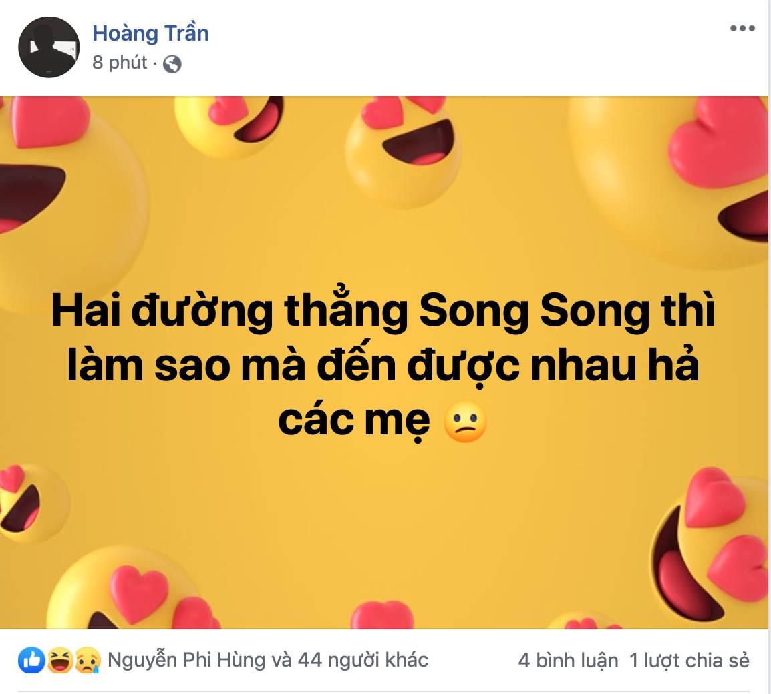Open the privacy selector dropdown beside '8 phút'

(170, 64)
